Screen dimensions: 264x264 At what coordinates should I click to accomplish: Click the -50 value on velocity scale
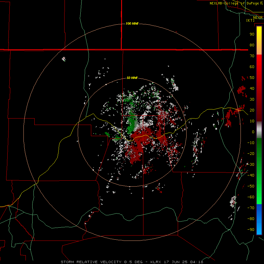point(251,186)
